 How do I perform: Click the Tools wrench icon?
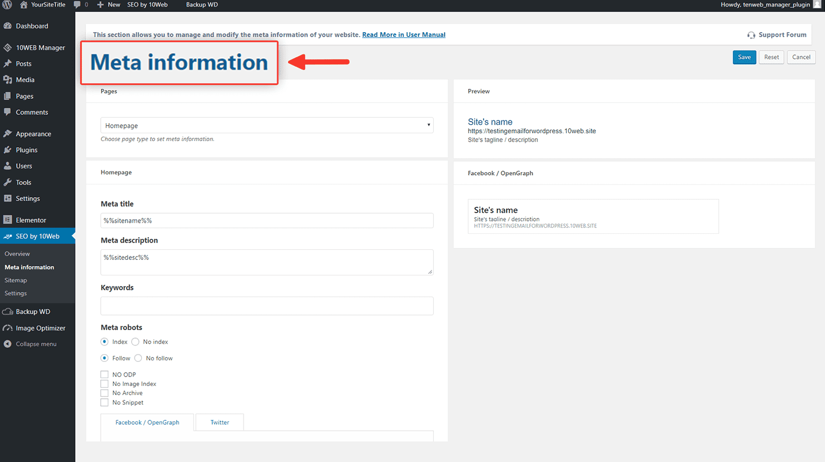click(x=8, y=182)
